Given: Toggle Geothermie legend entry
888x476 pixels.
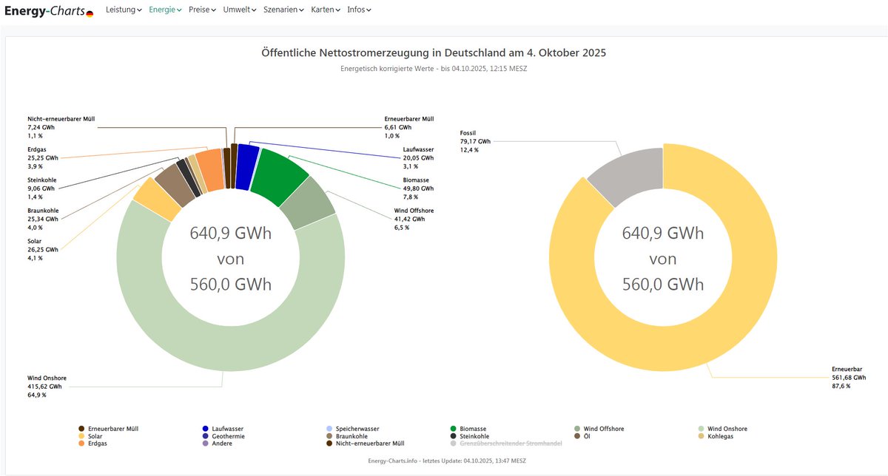Looking at the screenshot, I should tap(223, 436).
